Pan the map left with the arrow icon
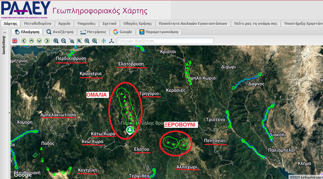The height and width of the screenshot is (179, 323). (24, 41)
